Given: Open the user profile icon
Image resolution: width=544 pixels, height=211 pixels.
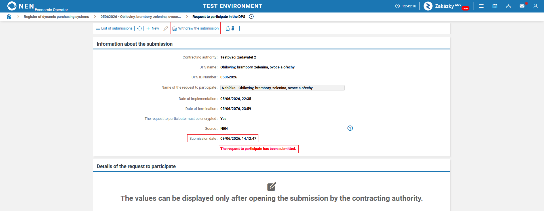Looking at the screenshot, I should click(x=535, y=6).
